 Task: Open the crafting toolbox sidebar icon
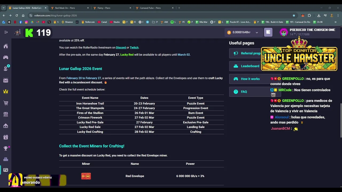(6, 137)
